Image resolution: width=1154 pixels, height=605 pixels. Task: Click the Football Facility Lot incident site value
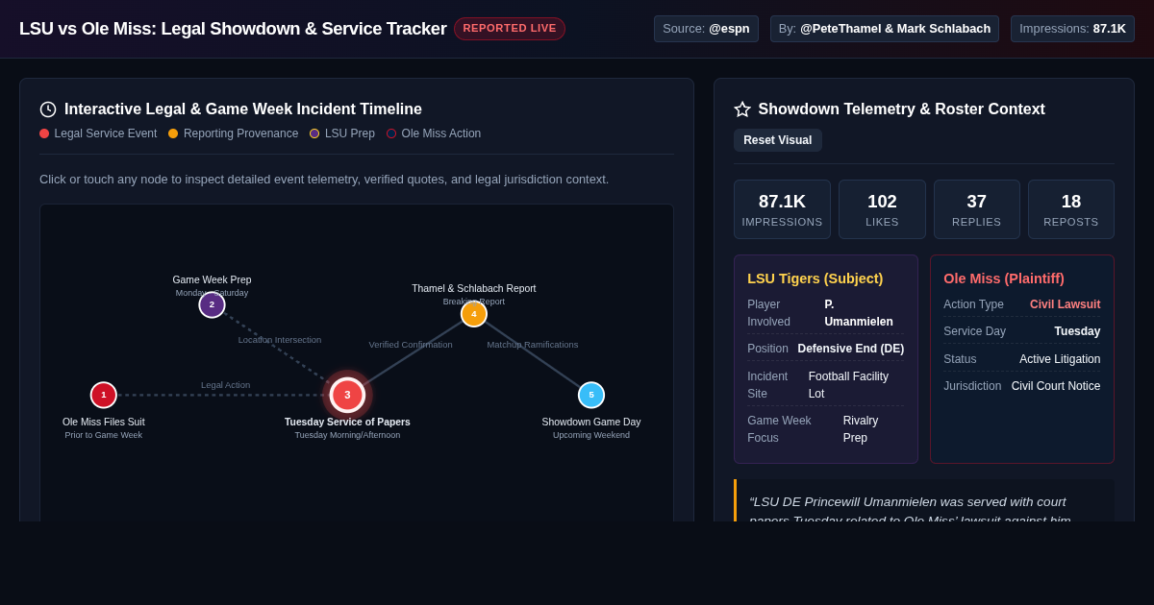(848, 385)
